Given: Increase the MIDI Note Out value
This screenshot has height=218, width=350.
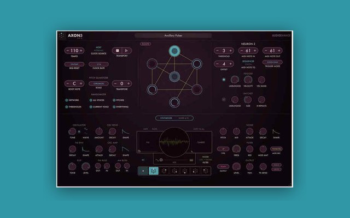Looking at the screenshot, I should click(279, 51).
